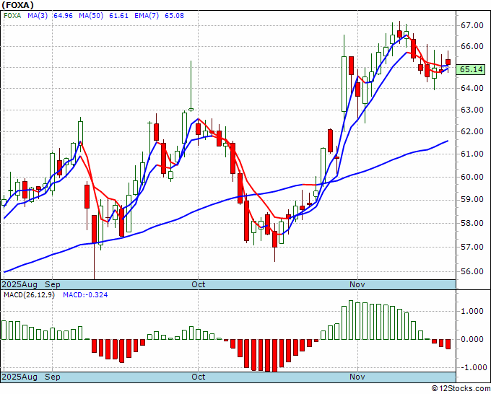Click the FOXA legend label
Screen dimensions: 491x394
coord(12,16)
